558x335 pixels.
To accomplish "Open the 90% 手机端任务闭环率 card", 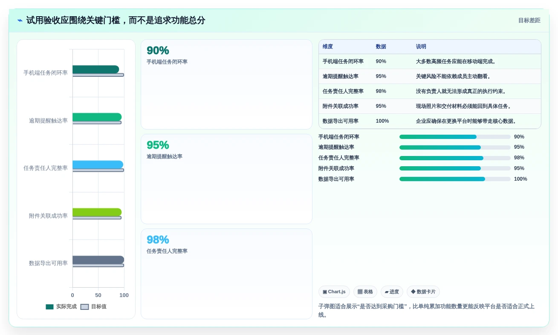I will [226, 84].
